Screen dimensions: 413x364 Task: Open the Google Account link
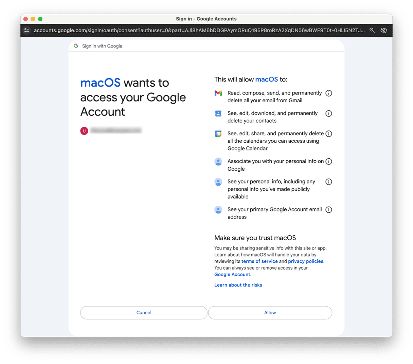pyautogui.click(x=232, y=275)
